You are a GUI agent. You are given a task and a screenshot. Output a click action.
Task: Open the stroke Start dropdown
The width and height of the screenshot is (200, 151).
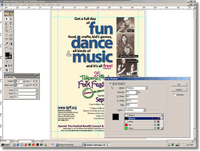point(37,93)
